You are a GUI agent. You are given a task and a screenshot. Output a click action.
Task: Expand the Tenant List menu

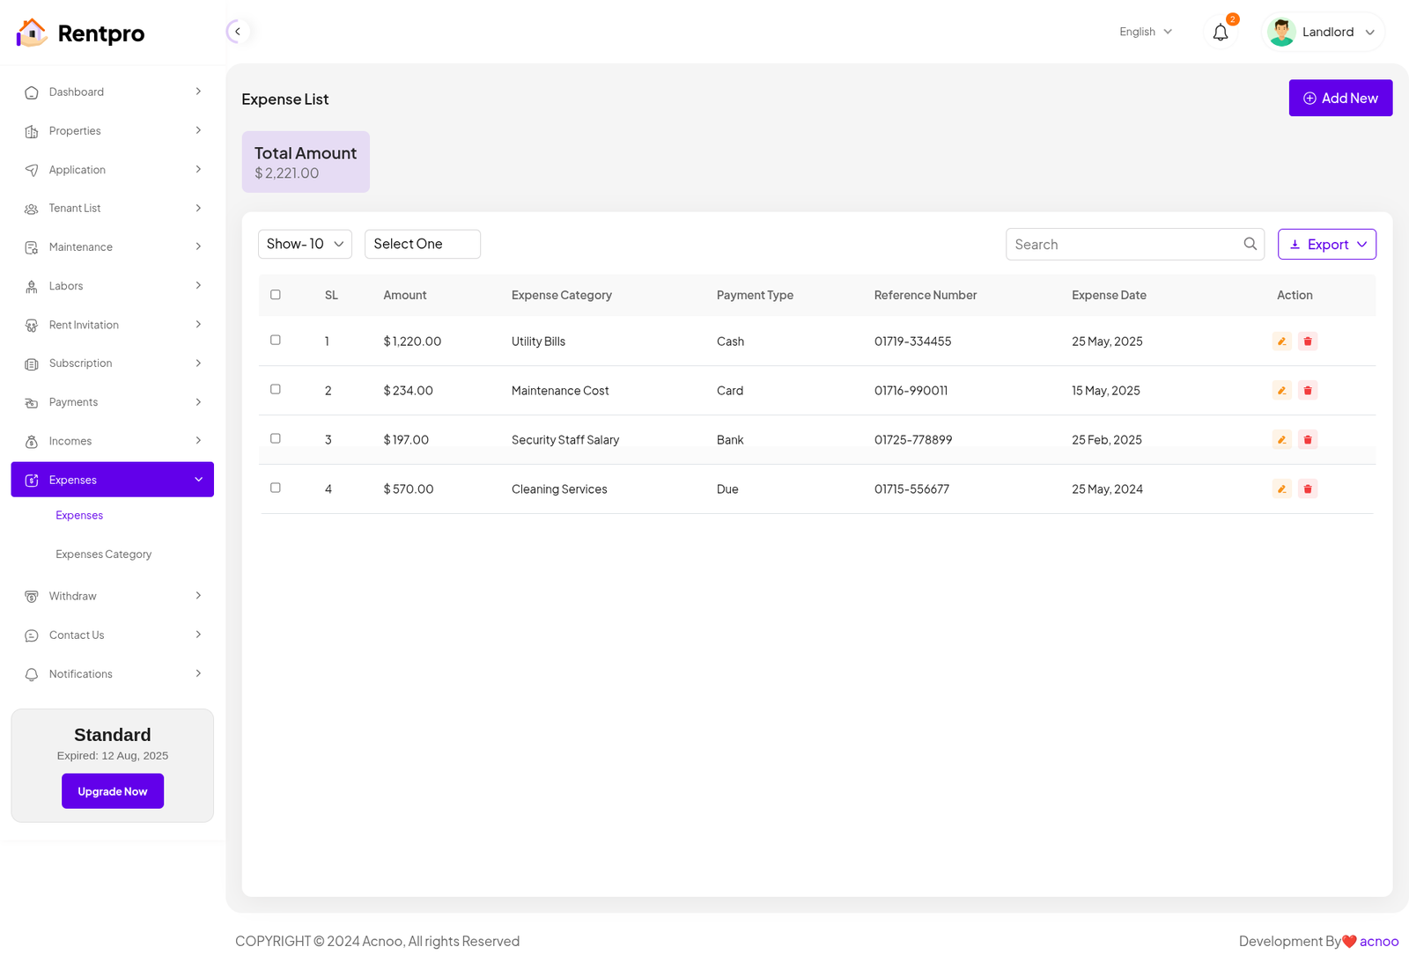[112, 209]
